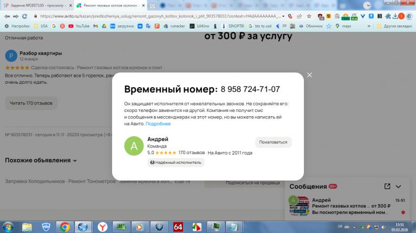Click the Разбор квартиры reviewer avatar
The image size is (416, 233).
click(x=11, y=56)
